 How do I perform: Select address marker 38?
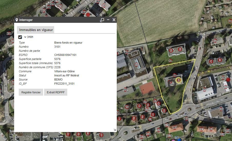tap(104, 5)
